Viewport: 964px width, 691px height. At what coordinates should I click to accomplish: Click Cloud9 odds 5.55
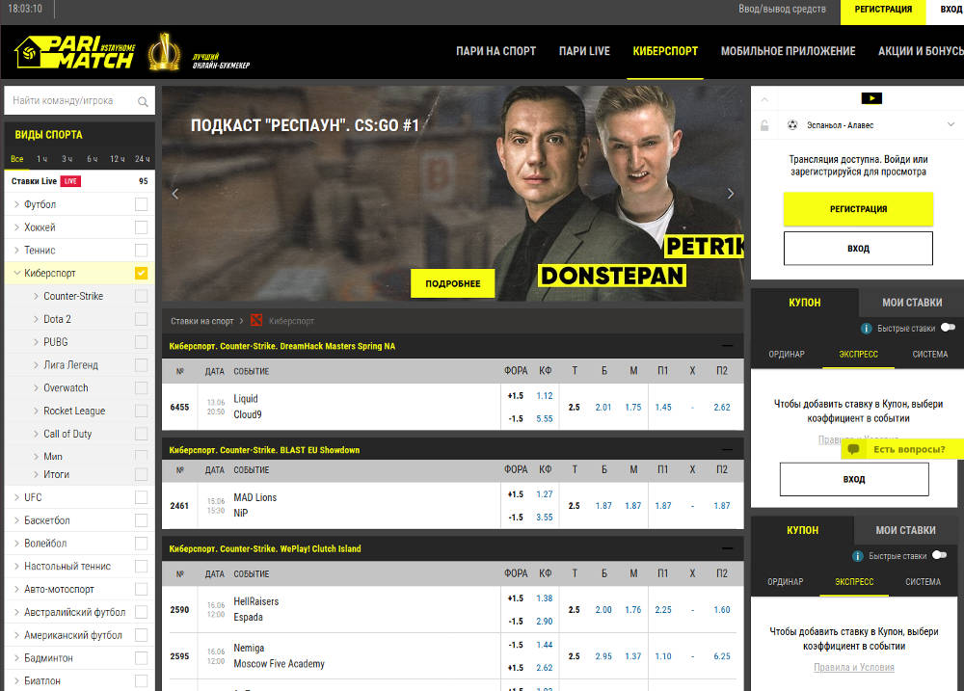pos(544,418)
